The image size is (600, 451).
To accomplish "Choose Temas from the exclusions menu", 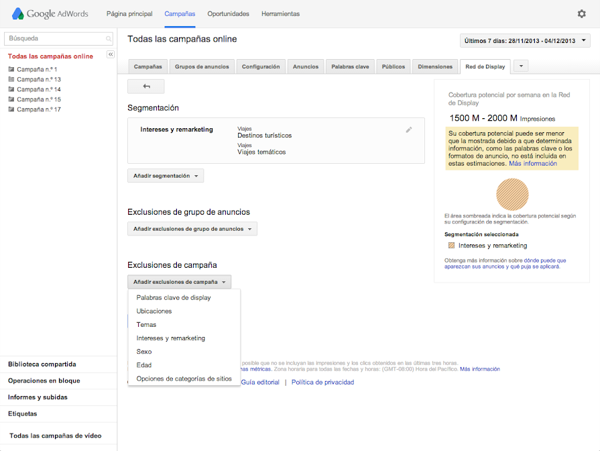I will 146,325.
